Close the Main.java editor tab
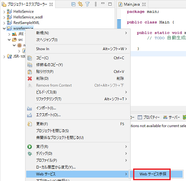Screen dimensions: 186x181 click(x=144, y=4)
